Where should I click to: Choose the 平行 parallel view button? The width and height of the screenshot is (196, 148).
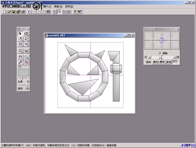click(175, 62)
